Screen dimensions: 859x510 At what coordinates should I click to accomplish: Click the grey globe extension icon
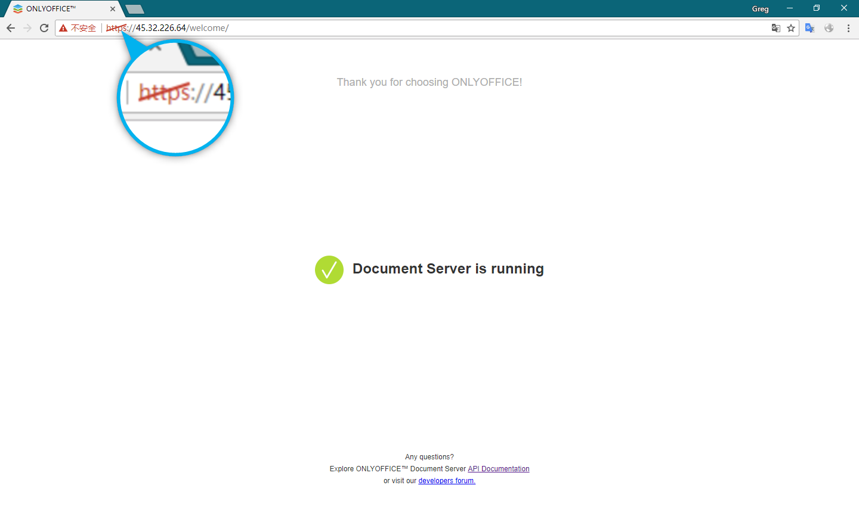pos(829,28)
